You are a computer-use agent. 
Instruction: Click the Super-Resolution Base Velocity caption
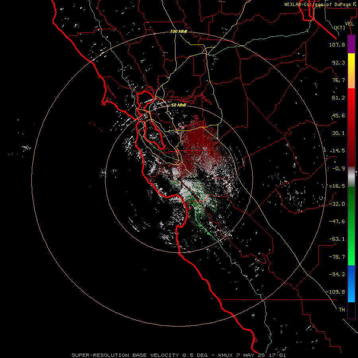[x=179, y=355]
